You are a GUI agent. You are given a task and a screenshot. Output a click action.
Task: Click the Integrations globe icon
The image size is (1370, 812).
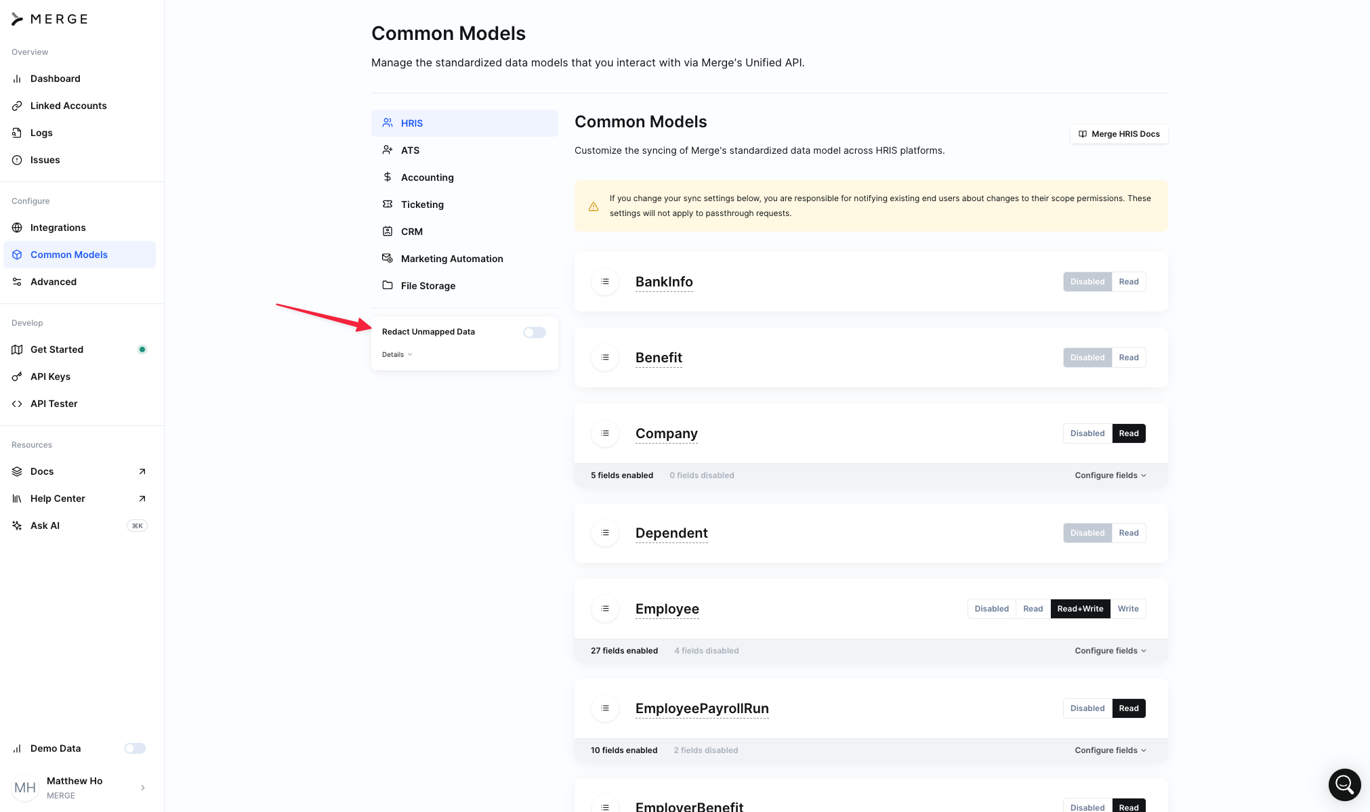(17, 228)
